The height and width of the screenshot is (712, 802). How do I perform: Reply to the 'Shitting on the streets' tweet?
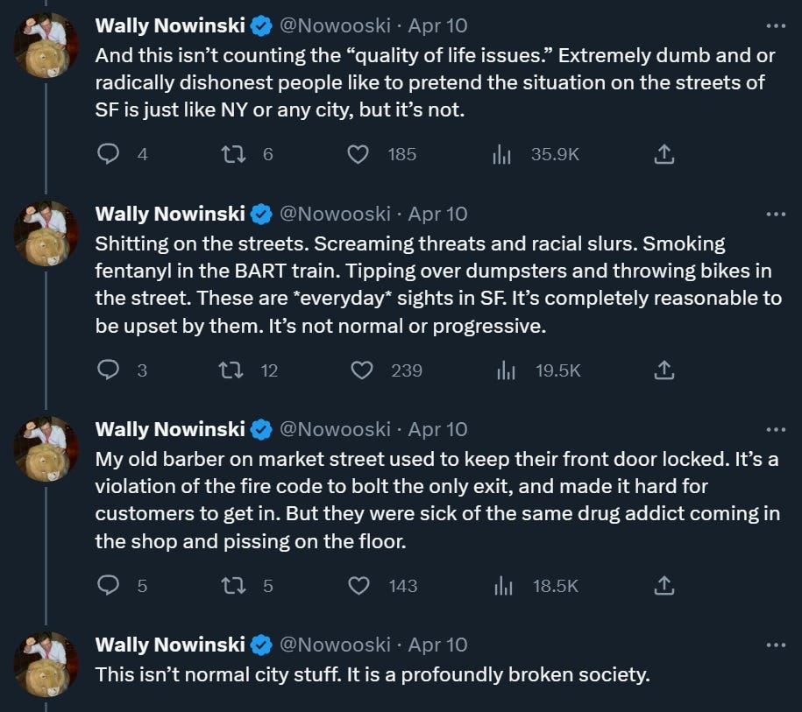[x=108, y=370]
